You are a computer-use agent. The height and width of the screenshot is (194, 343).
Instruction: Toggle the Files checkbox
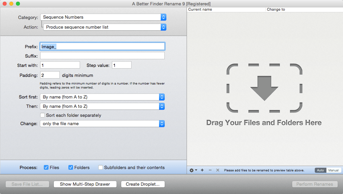(46, 167)
